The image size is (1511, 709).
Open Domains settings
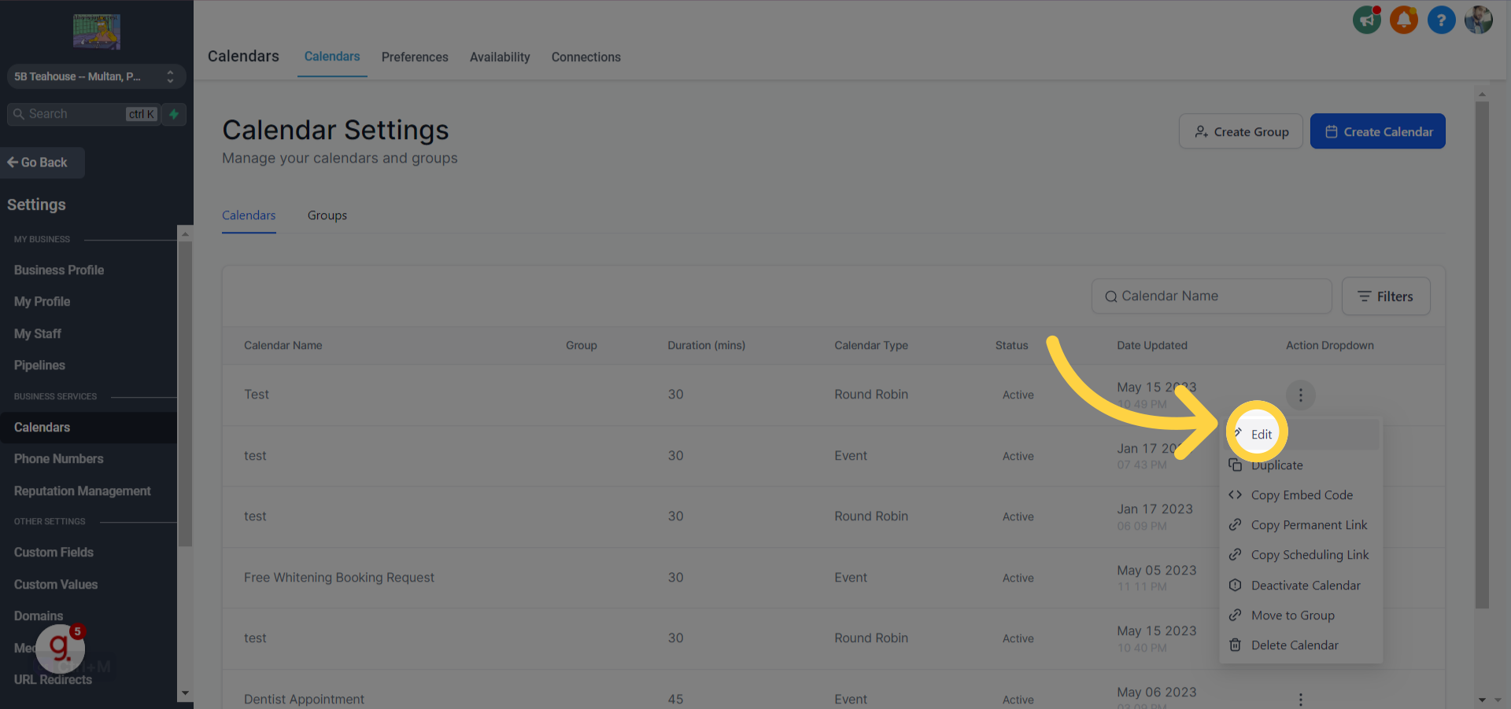coord(39,616)
